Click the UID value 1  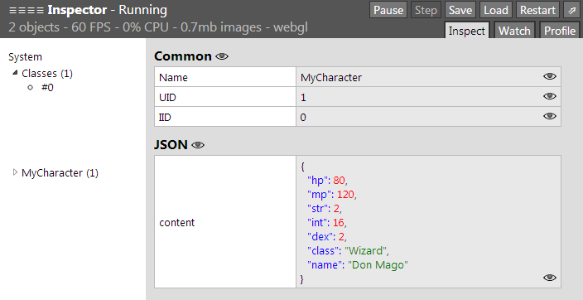click(303, 98)
